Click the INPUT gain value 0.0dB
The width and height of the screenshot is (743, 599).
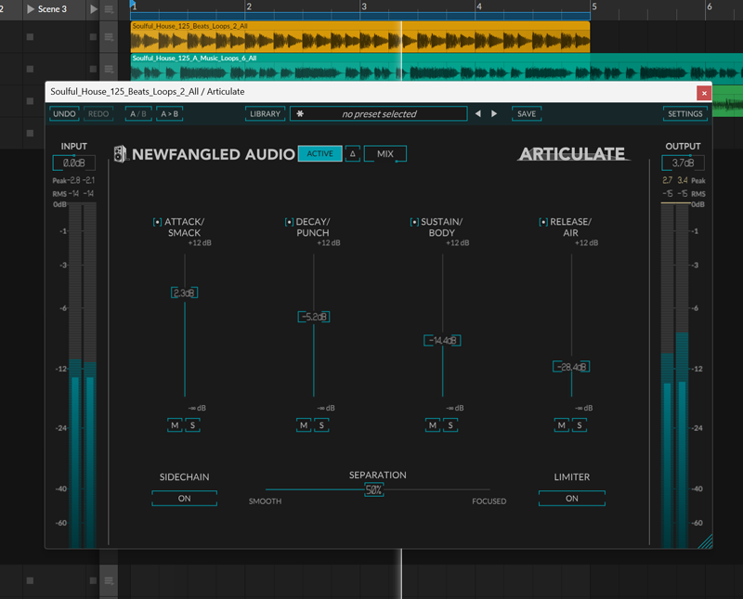74,163
